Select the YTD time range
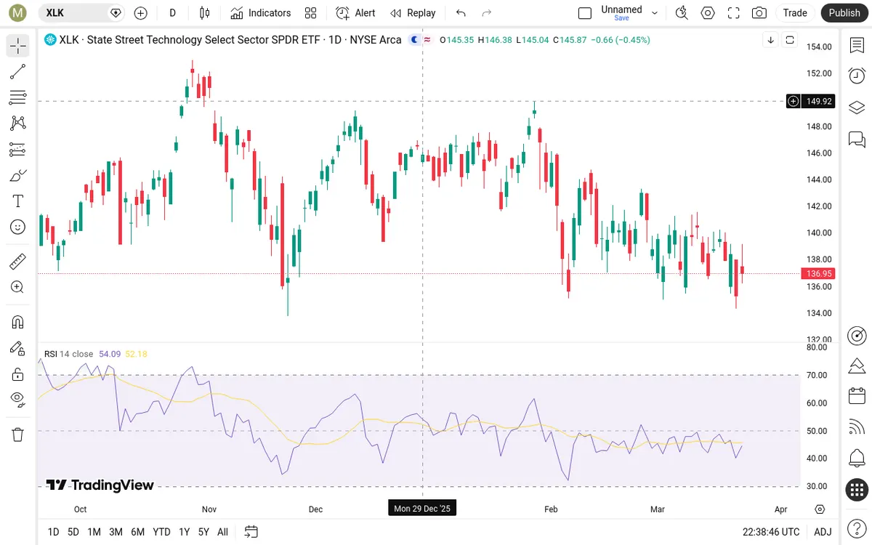The width and height of the screenshot is (872, 545). click(x=161, y=532)
